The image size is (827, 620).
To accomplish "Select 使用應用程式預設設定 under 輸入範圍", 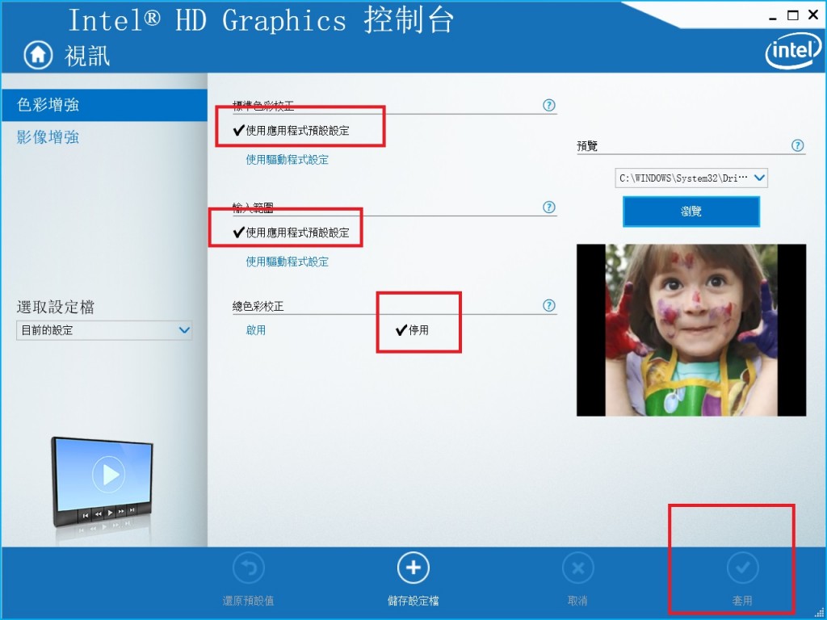I will click(291, 232).
